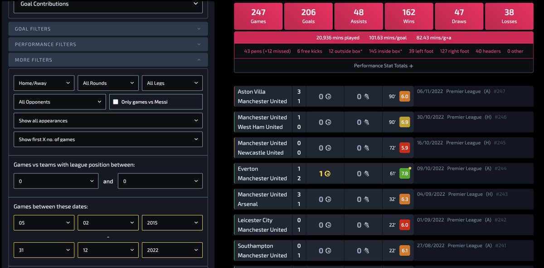Open the first league position dropdown
544x268 pixels.
pos(56,181)
